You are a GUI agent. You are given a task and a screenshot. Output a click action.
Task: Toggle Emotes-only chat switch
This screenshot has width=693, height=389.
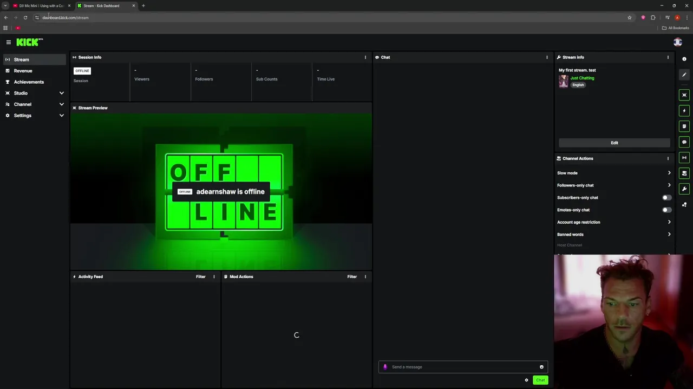(667, 210)
